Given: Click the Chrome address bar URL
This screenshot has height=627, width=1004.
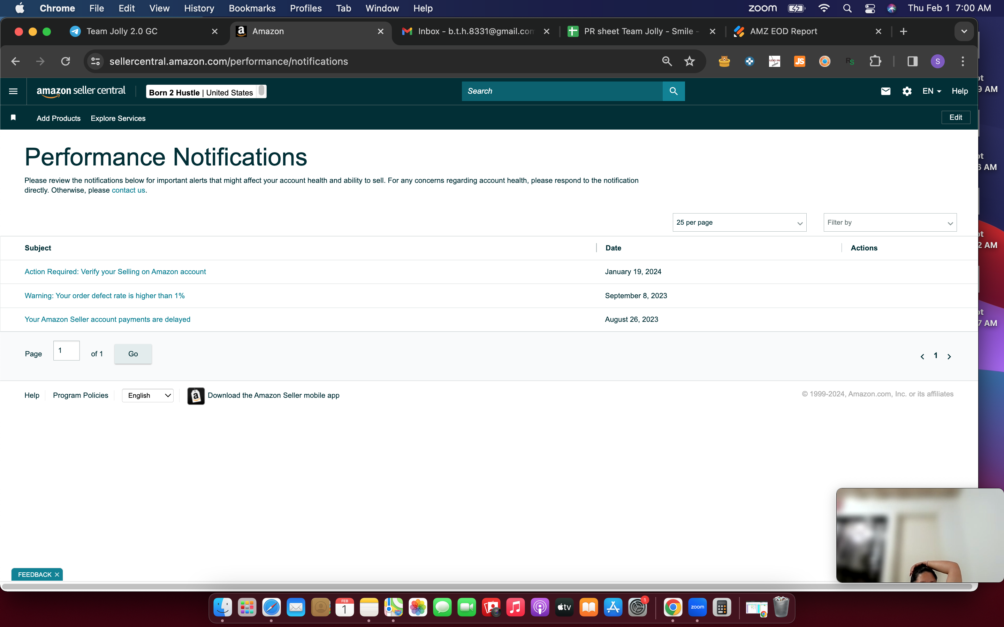Looking at the screenshot, I should coord(229,61).
